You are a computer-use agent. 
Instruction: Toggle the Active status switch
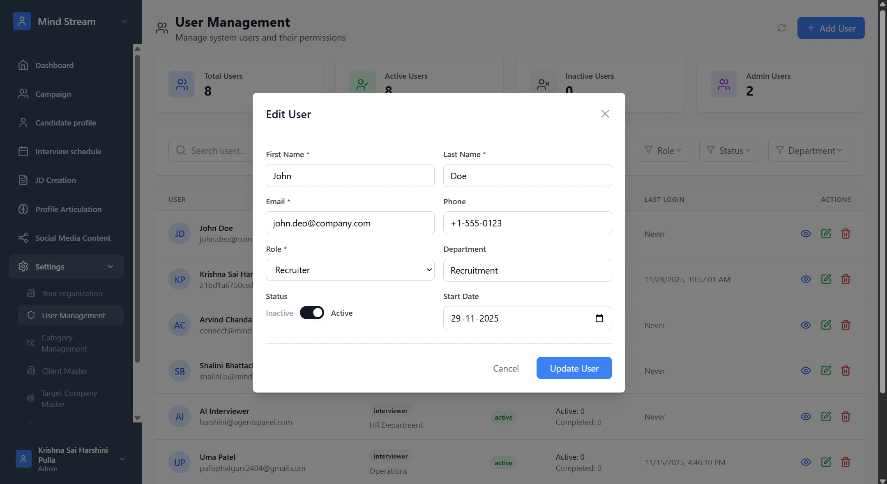pos(312,313)
